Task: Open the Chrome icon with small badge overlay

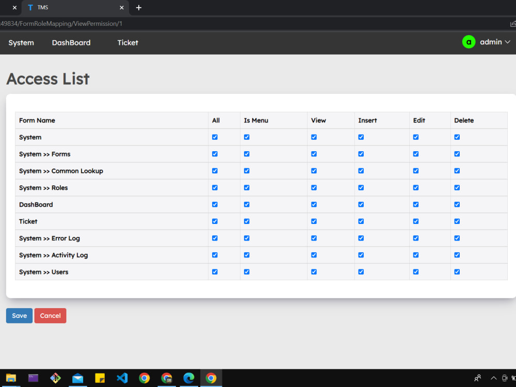Action: click(x=167, y=378)
